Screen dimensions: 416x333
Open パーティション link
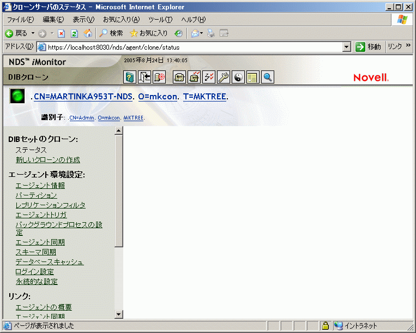[37, 195]
